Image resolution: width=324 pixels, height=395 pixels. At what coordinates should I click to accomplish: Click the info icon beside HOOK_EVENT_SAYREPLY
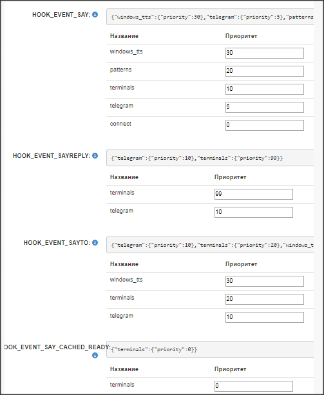click(x=95, y=156)
